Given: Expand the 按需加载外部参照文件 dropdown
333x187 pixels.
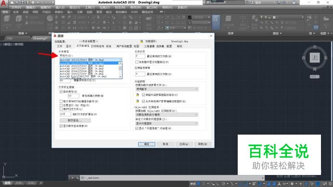Looking at the screenshot, I should point(167,89).
